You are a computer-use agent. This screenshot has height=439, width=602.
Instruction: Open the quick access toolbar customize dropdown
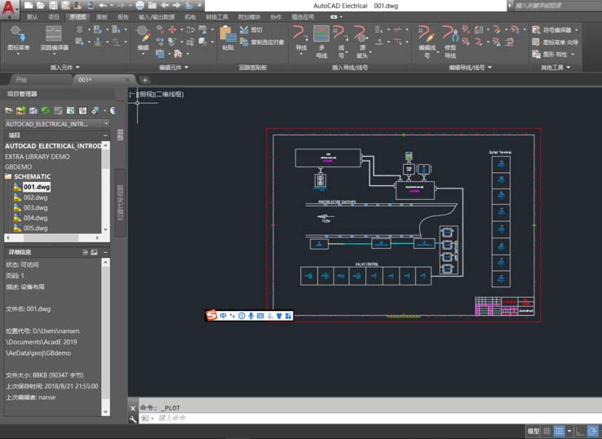pos(199,6)
